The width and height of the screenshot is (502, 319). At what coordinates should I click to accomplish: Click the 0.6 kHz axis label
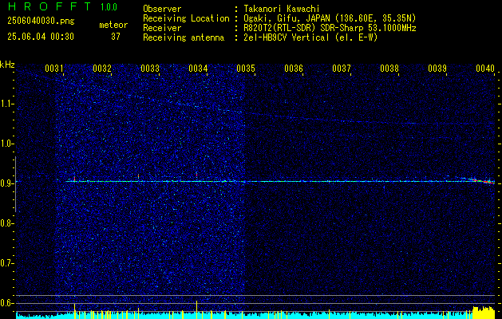(6, 303)
